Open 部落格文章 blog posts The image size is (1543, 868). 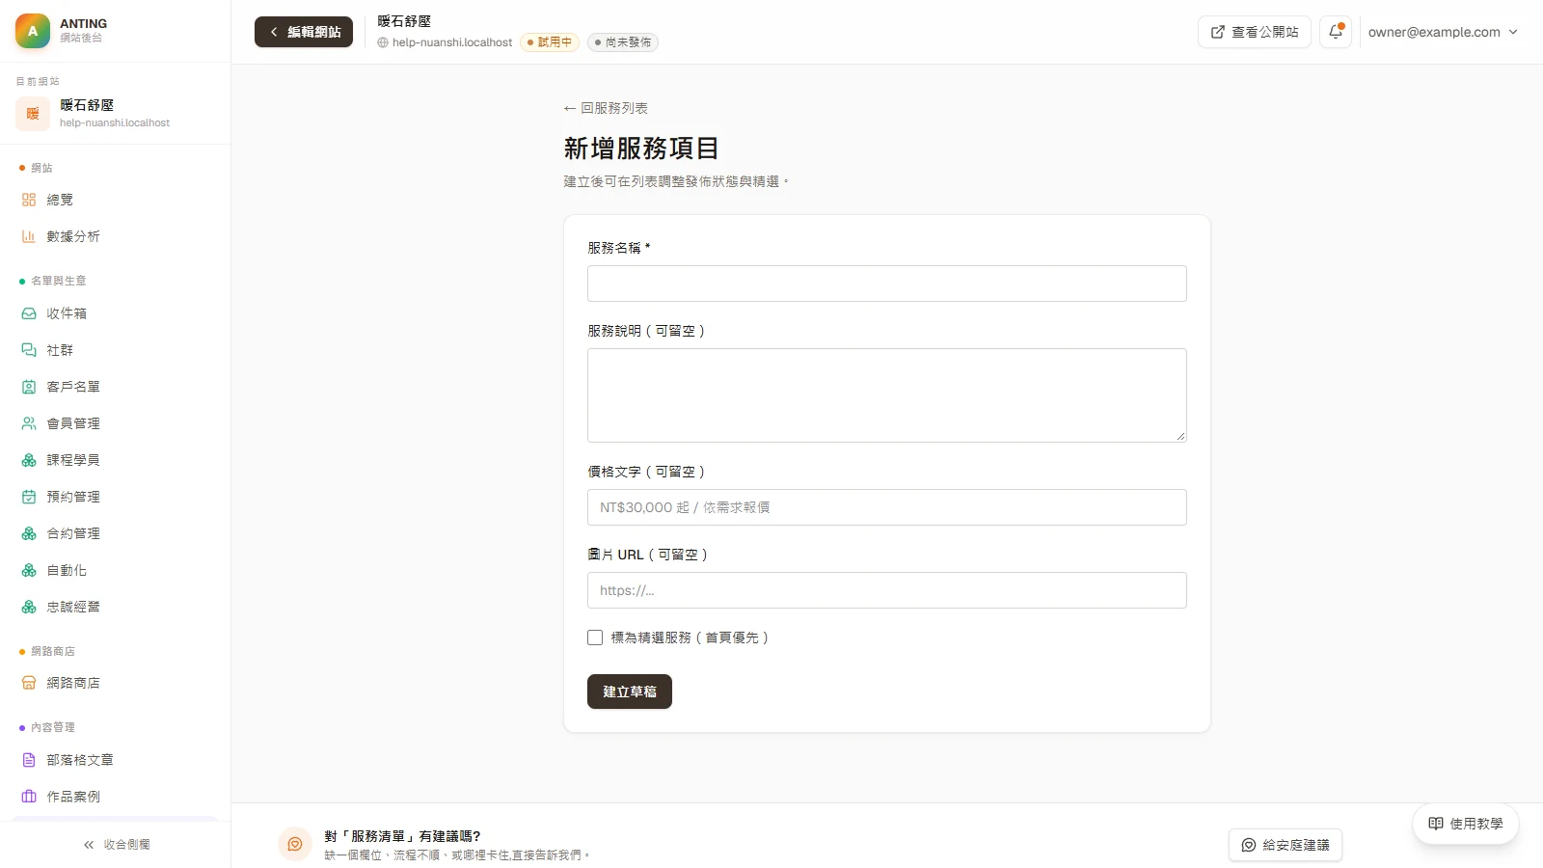coord(115,760)
